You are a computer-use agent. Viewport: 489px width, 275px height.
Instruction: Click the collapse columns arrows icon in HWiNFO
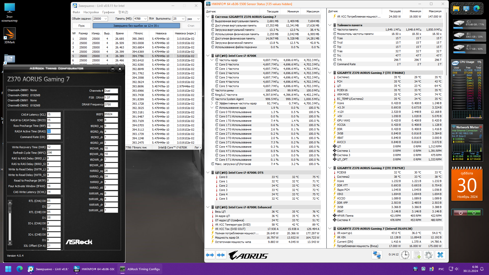coord(221,255)
